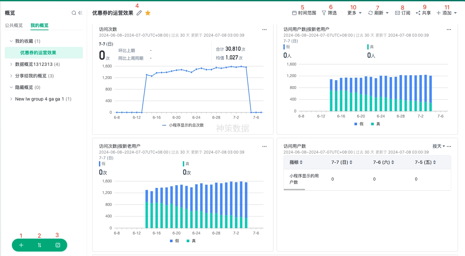The image size is (465, 256).
Task: Open three-dot menu of 访问次数|按新老用户 card
Action: [264, 146]
